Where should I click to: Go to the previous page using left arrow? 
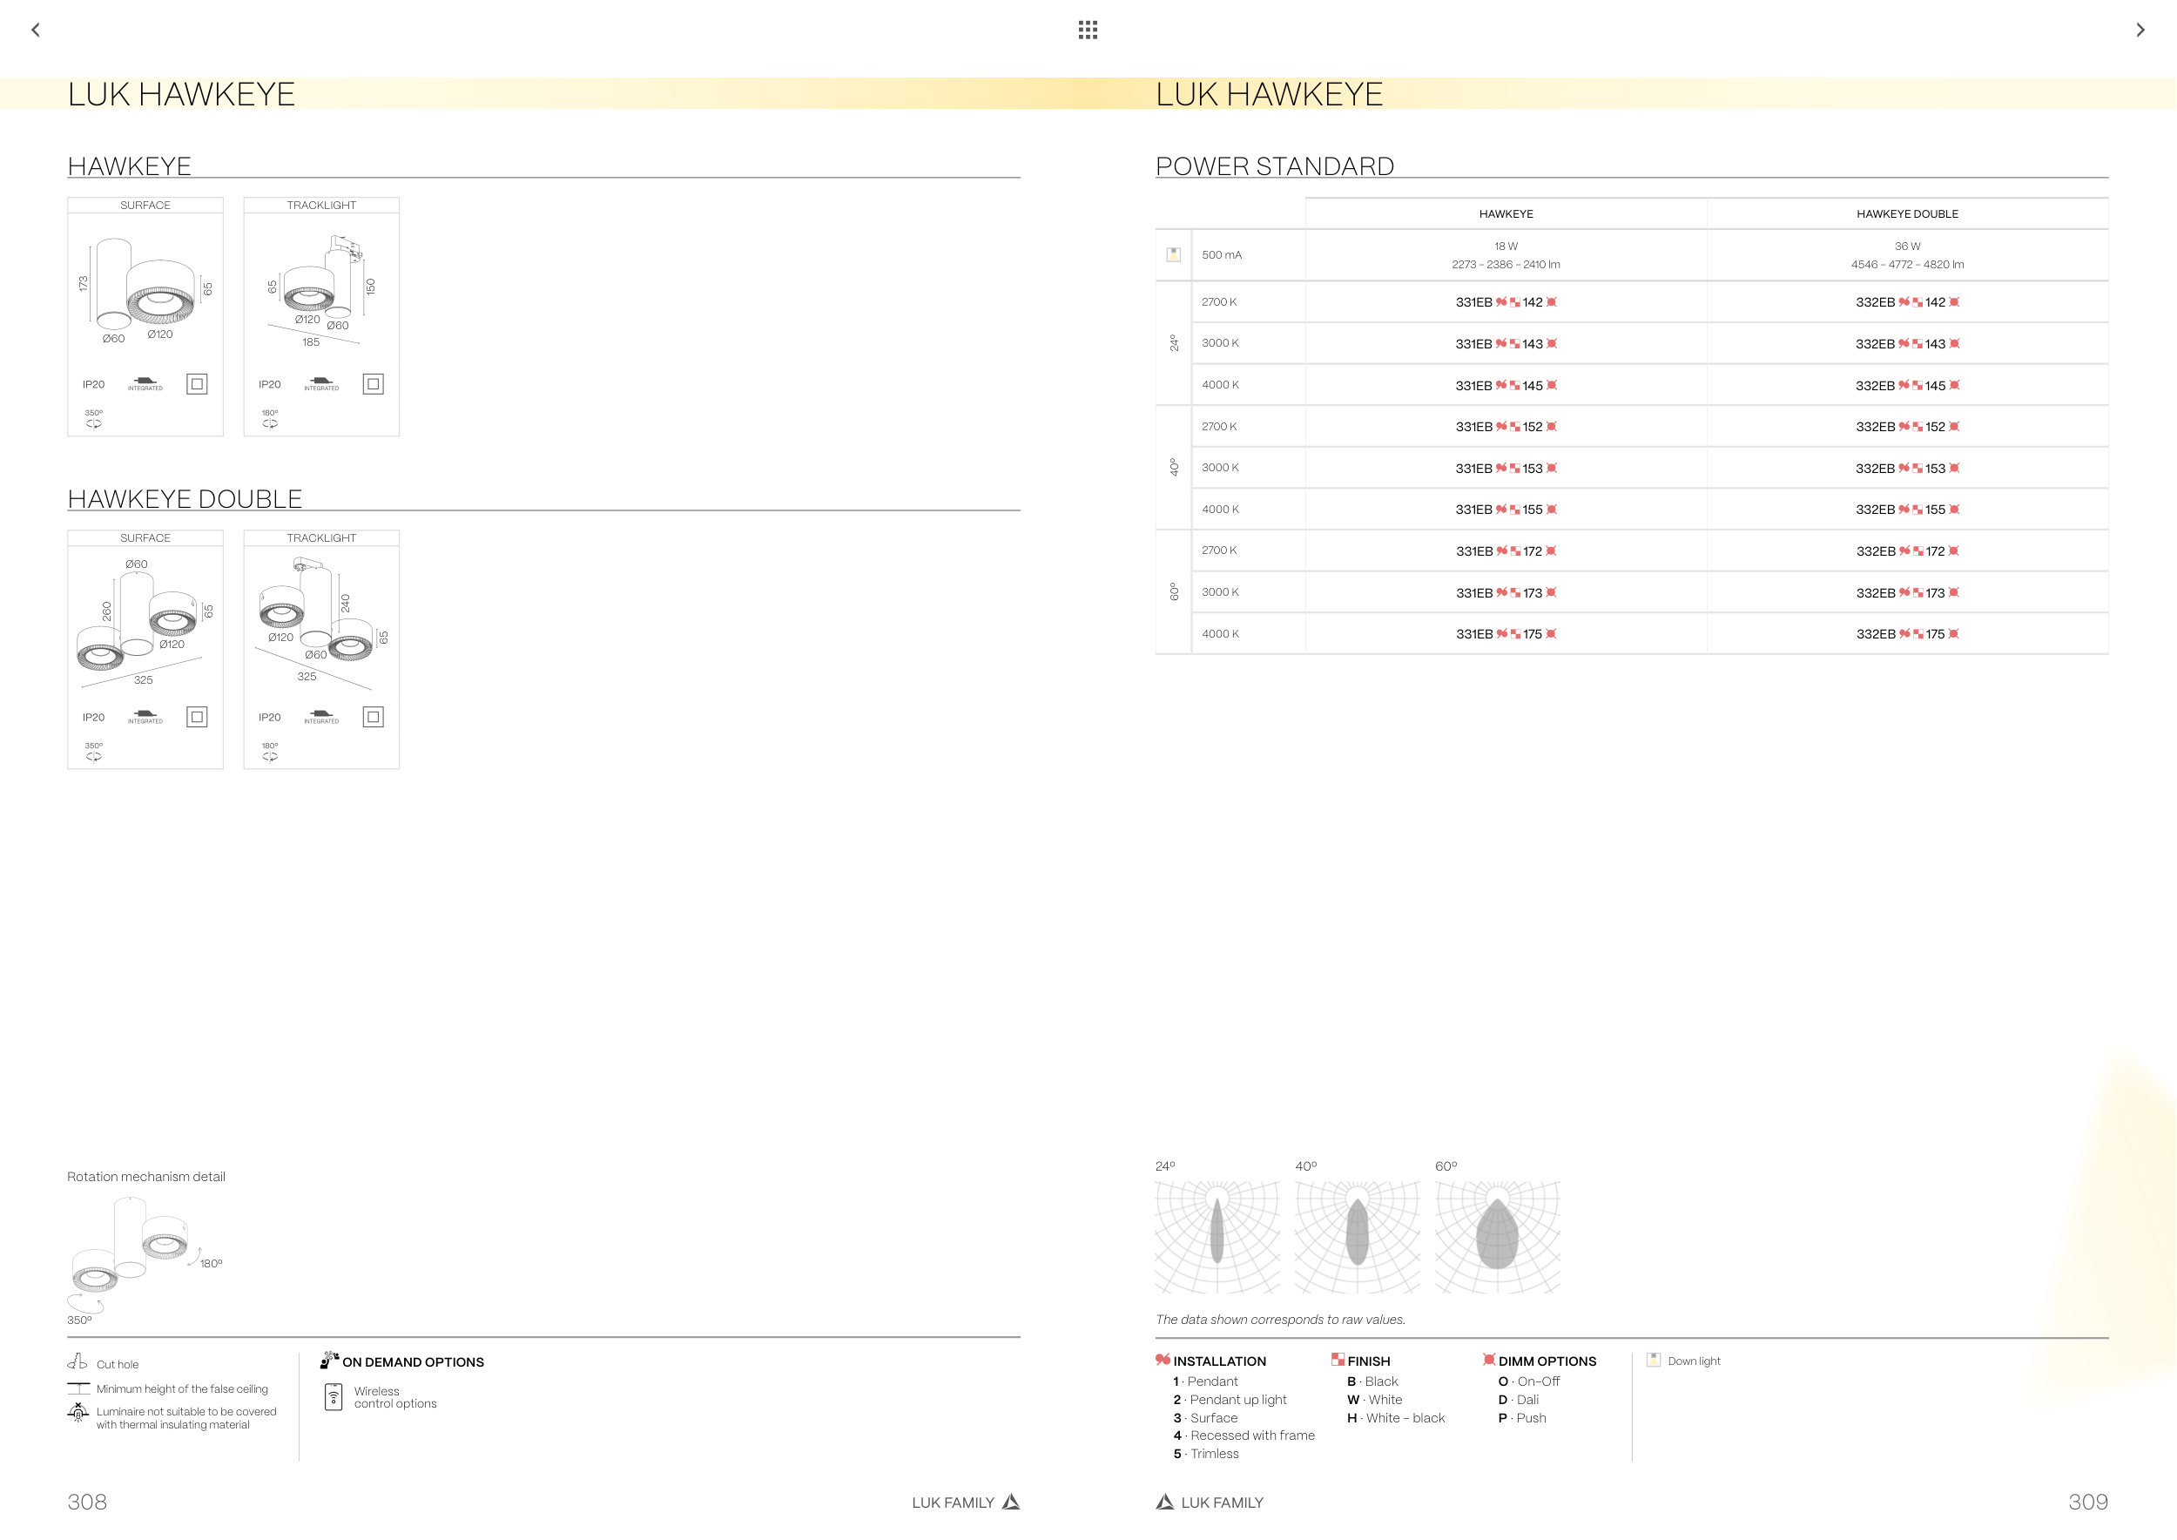pos(35,30)
